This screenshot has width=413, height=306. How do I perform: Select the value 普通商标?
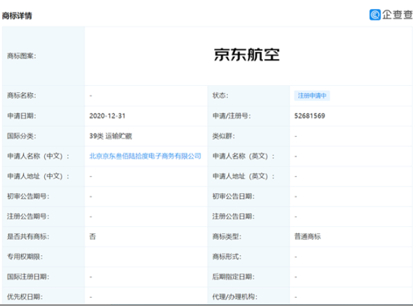coord(307,237)
